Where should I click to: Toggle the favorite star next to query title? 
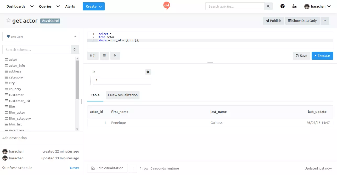click(x=8, y=21)
